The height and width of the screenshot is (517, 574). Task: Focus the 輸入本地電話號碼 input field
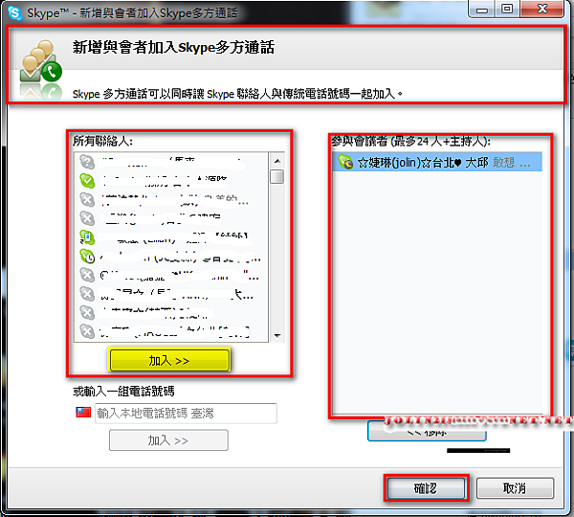[186, 414]
